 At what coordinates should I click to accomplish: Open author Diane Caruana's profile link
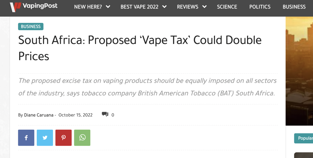[39, 115]
